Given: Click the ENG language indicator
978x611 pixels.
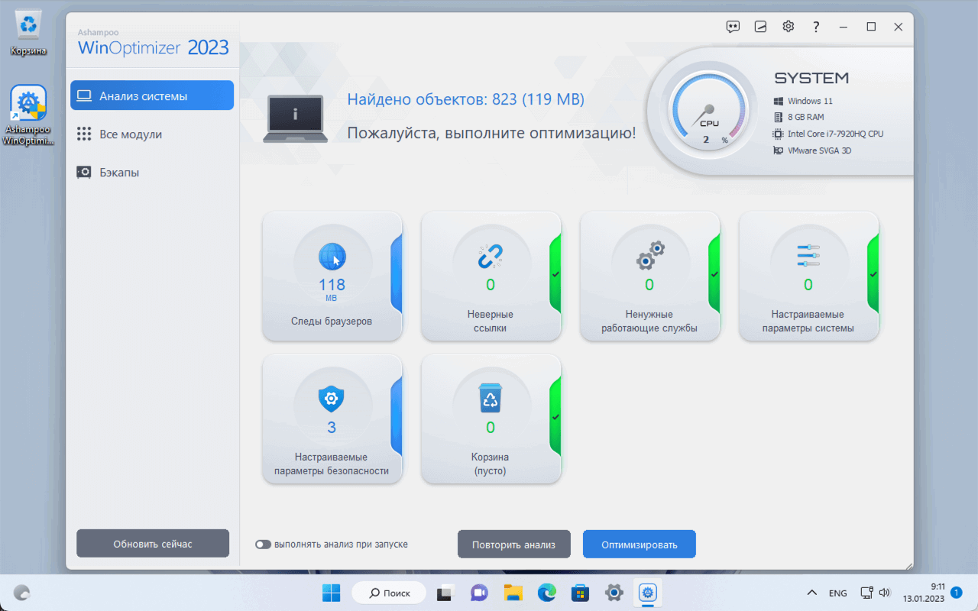Looking at the screenshot, I should (x=837, y=593).
